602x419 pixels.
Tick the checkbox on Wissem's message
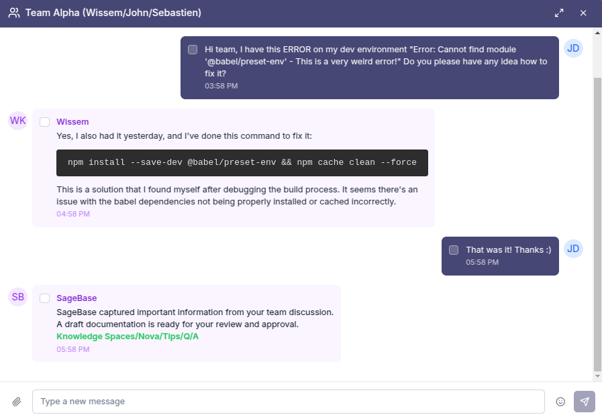(x=44, y=122)
